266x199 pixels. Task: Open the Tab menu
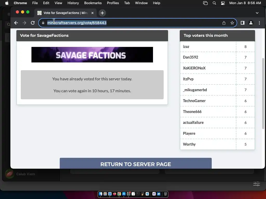pos(127,3)
